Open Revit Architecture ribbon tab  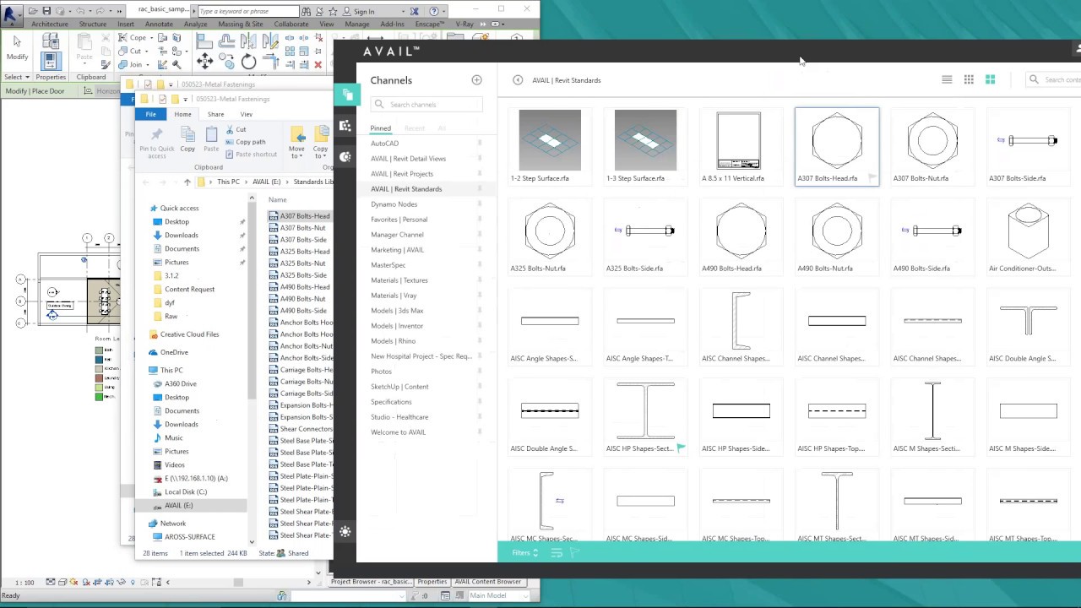[50, 24]
